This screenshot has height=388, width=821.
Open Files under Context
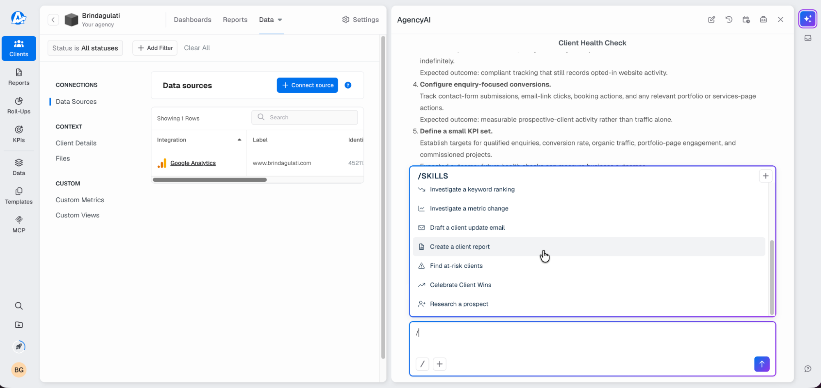point(63,158)
